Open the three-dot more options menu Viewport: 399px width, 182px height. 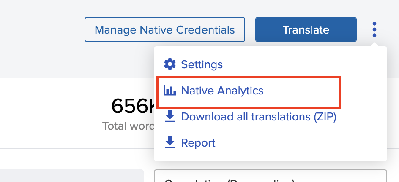tap(374, 29)
